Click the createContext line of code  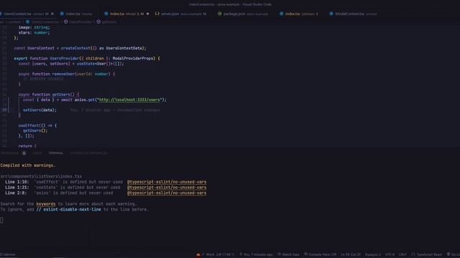(x=80, y=48)
